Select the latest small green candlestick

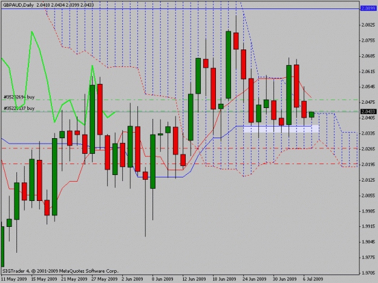coord(311,115)
